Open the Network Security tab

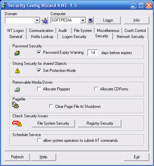coord(130,37)
